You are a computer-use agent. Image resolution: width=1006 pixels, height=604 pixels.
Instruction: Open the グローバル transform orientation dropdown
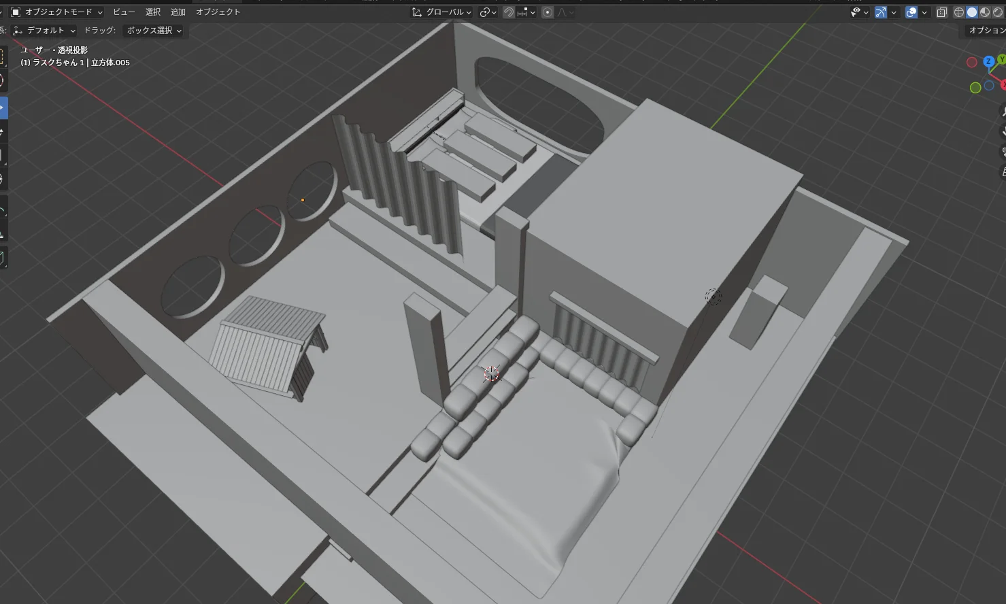(x=442, y=12)
